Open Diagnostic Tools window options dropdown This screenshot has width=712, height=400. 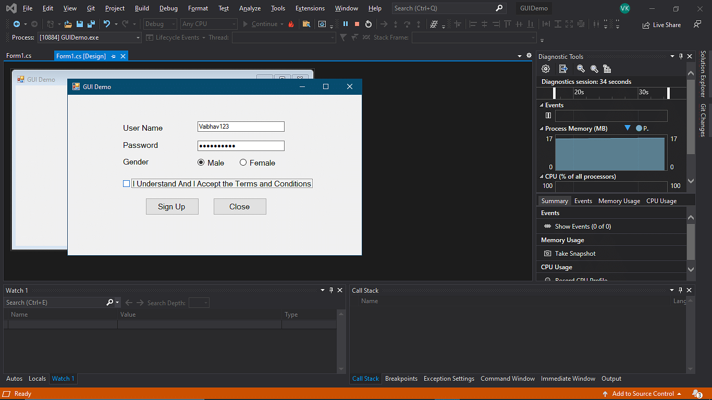click(672, 56)
